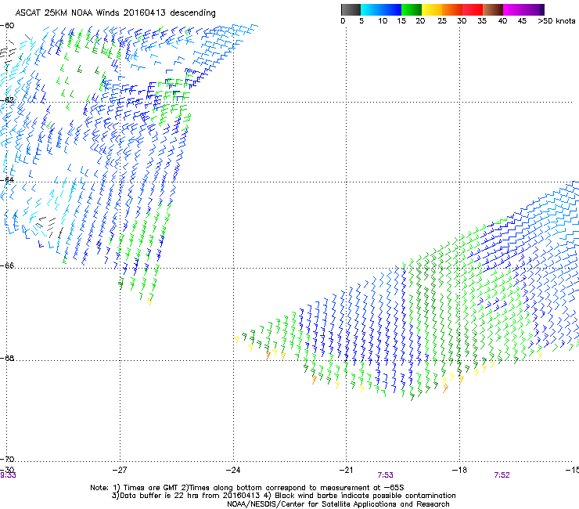Select the red 30-35 knots color bar segment
The image size is (579, 509).
point(473,9)
